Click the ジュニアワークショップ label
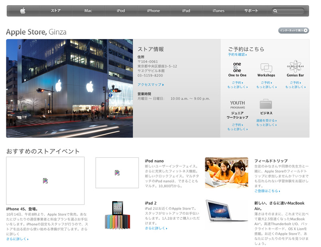The image size is (321, 247). 237,115
